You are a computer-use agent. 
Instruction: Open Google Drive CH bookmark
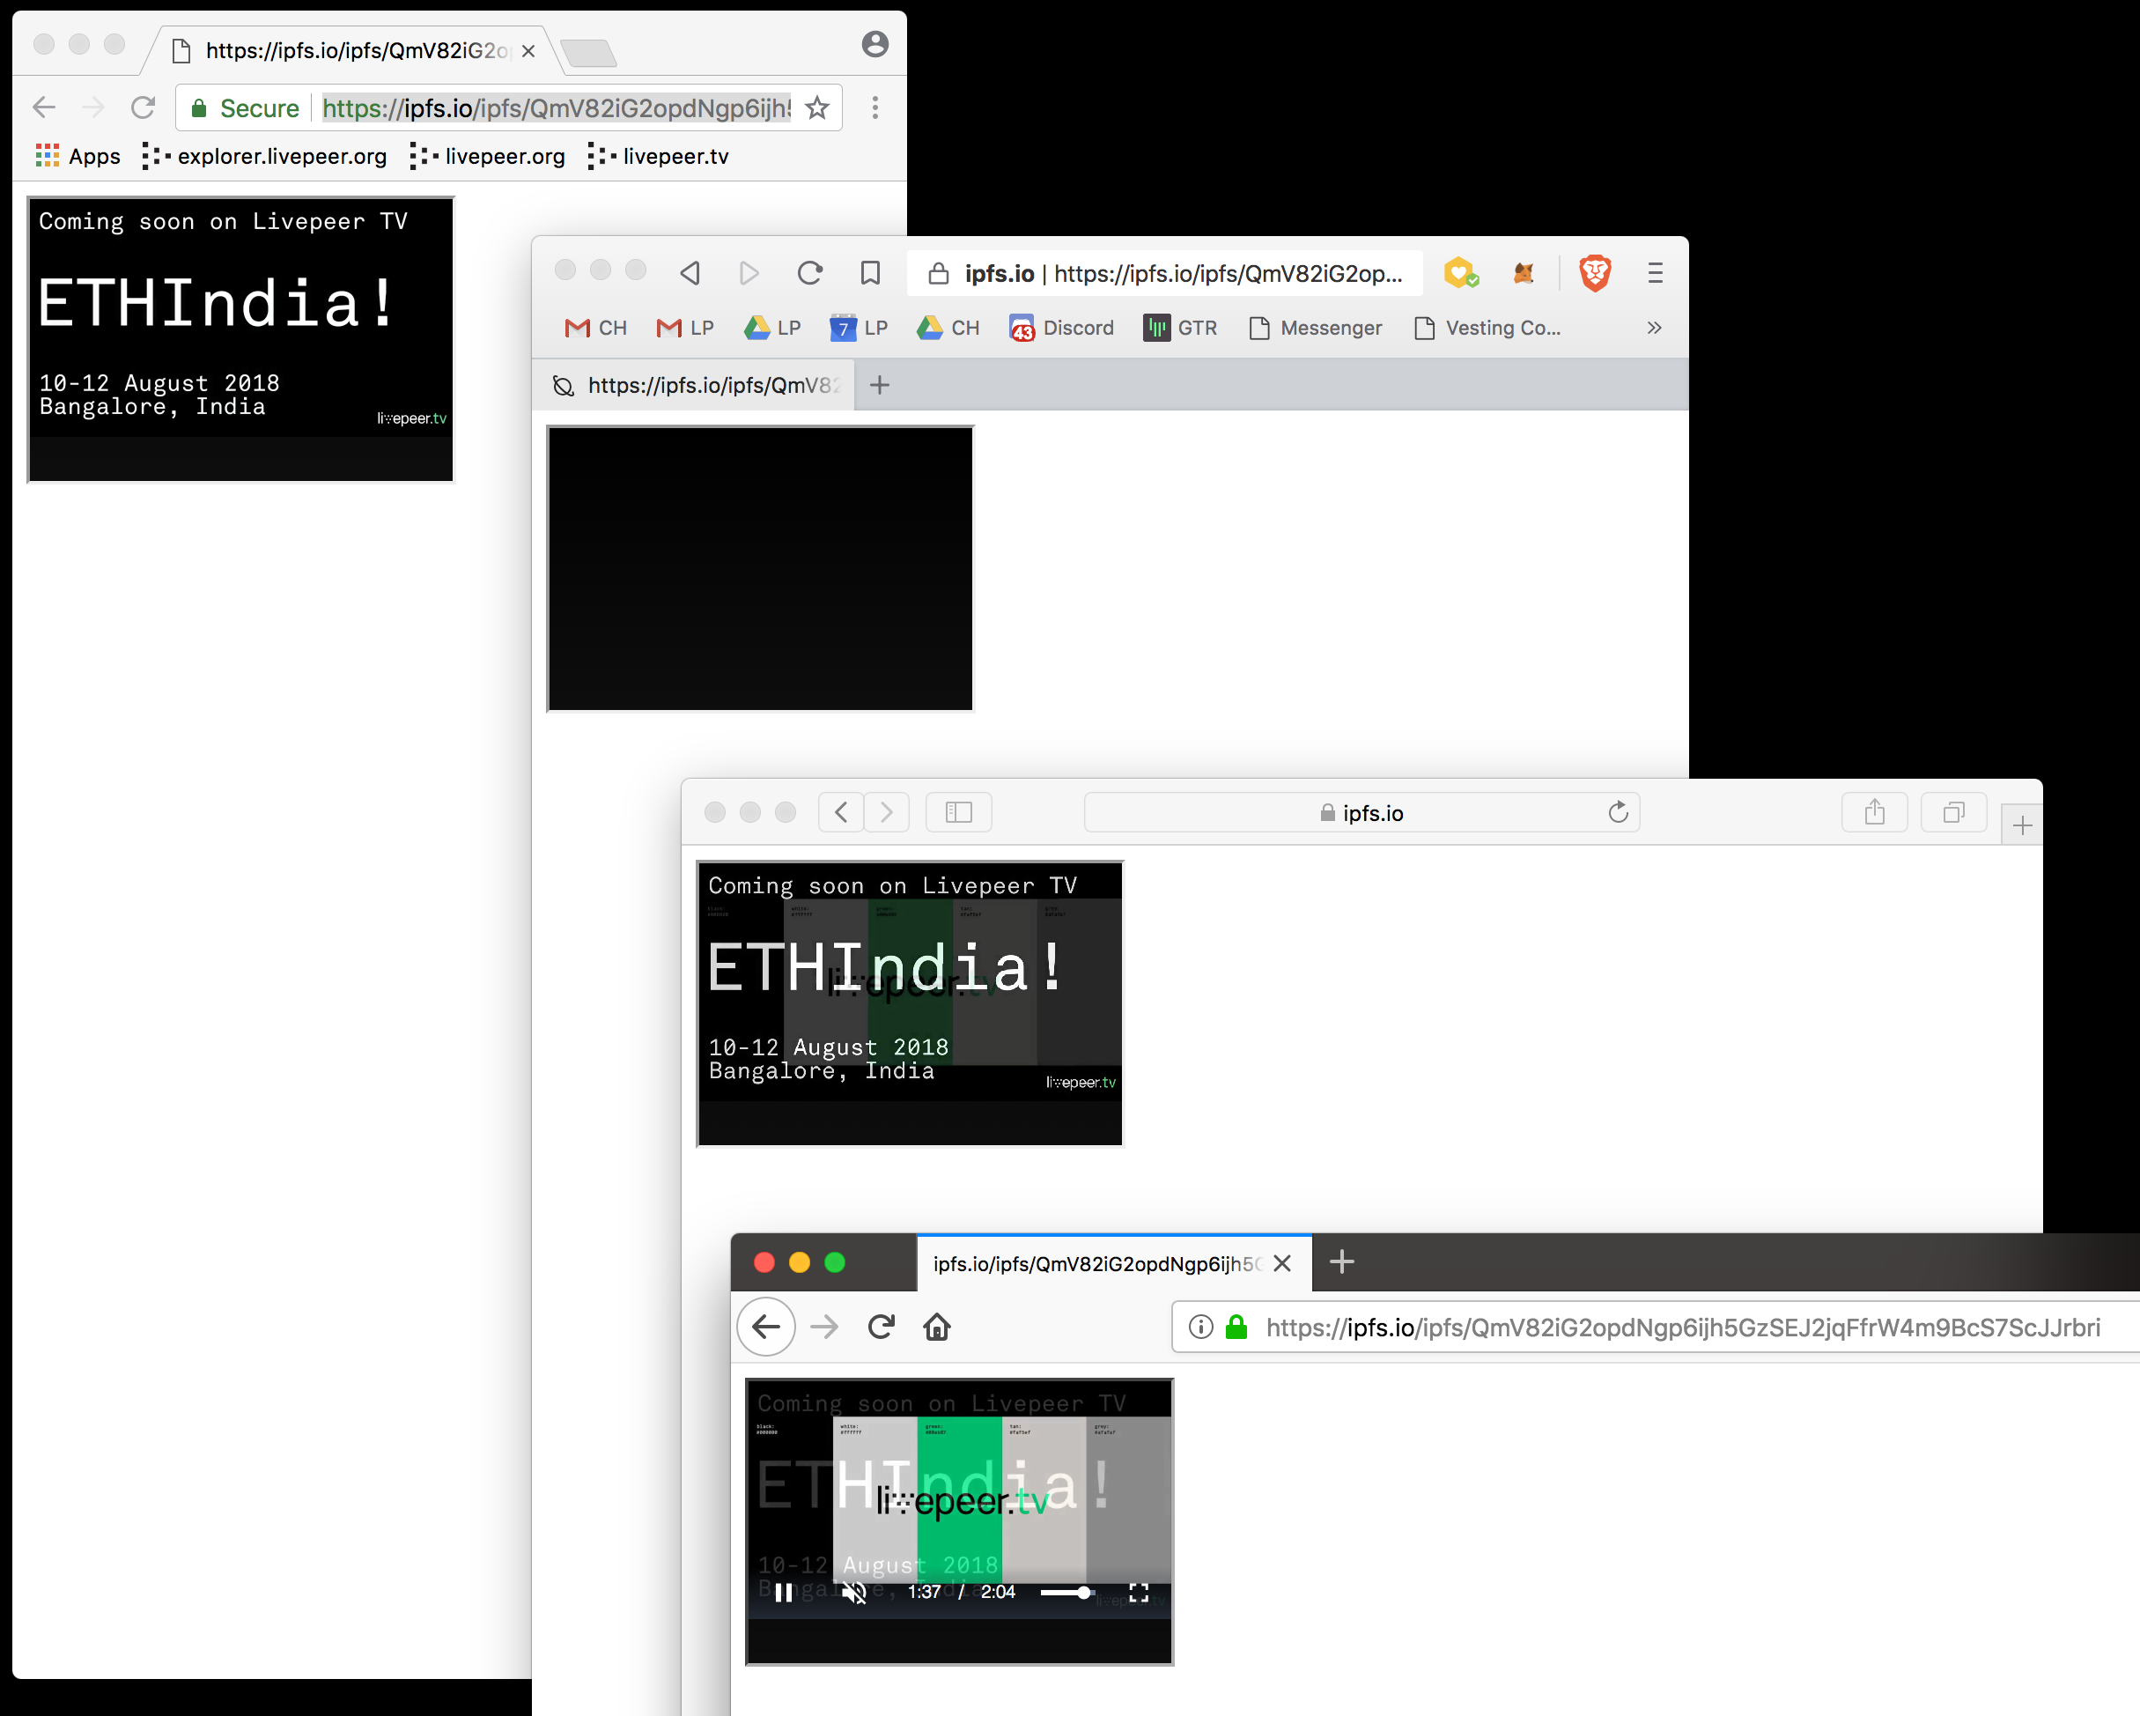pos(948,328)
